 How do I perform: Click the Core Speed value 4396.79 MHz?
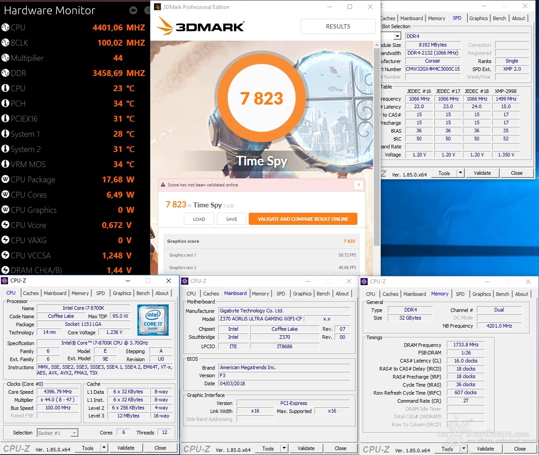(x=58, y=392)
